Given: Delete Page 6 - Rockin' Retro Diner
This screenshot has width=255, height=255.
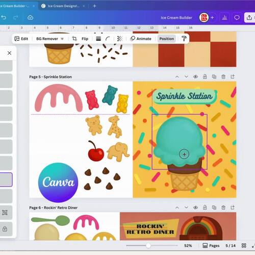Looking at the screenshot, I should 223,208.
